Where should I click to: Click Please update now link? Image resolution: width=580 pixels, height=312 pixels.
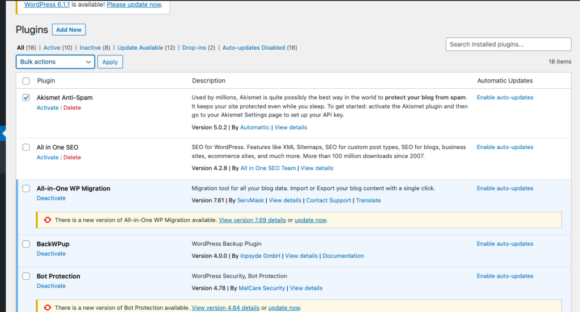coord(134,5)
